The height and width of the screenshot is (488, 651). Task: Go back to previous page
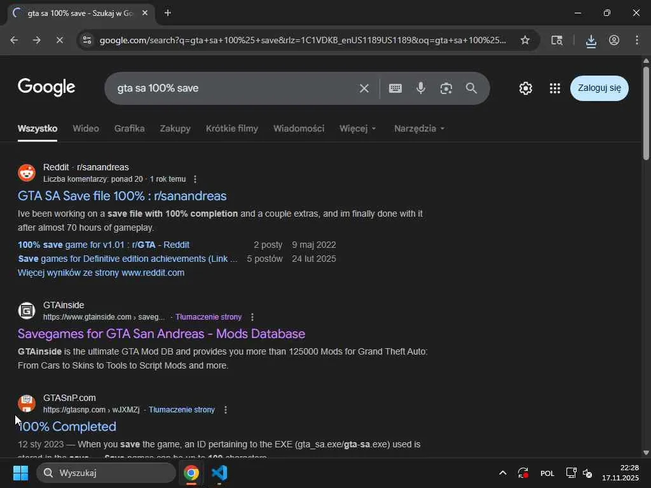coord(14,40)
